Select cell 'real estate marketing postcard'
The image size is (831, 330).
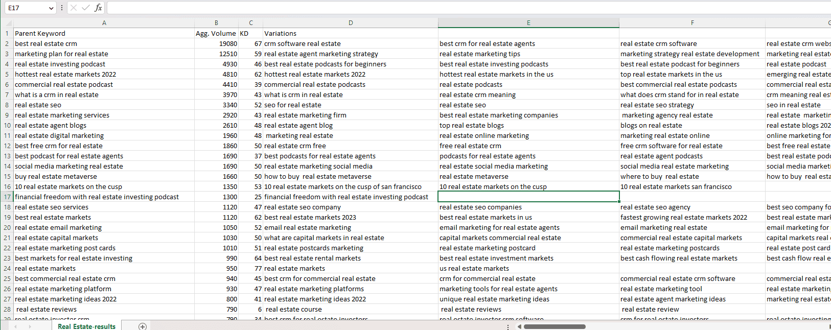pyautogui.click(x=528, y=248)
